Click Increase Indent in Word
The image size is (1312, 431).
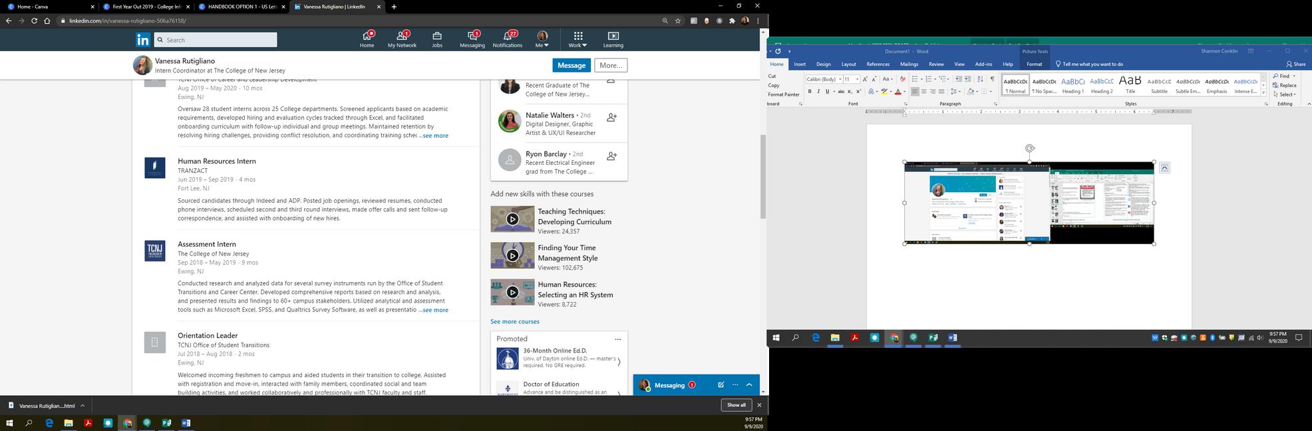(967, 79)
